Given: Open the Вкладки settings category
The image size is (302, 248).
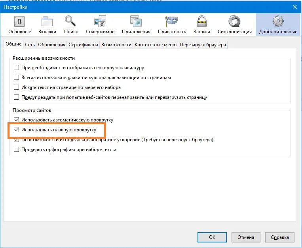Looking at the screenshot, I should 47,25.
